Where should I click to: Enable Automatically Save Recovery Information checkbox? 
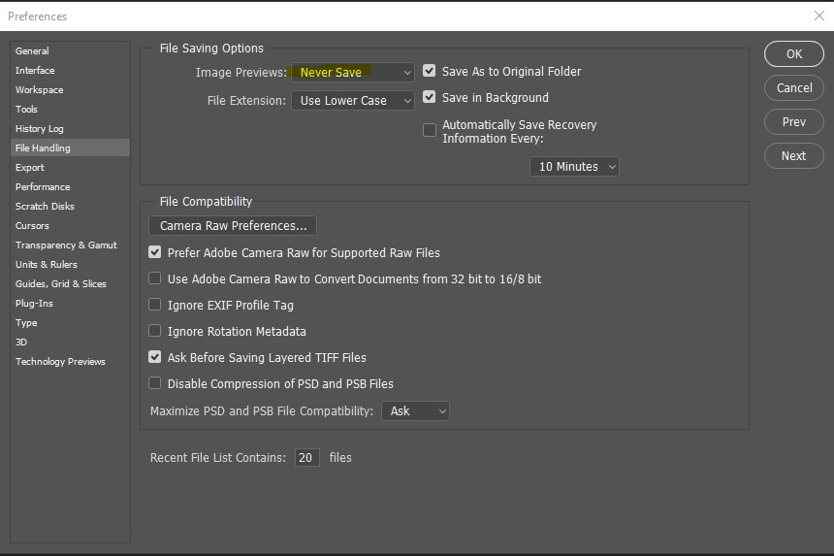click(x=430, y=130)
